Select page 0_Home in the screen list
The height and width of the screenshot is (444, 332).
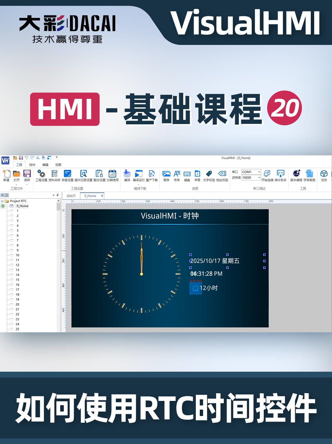[x=22, y=206]
